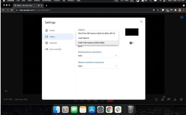The image size is (186, 115).
Task: Open Finder from the Dock
Action: coord(57,110)
